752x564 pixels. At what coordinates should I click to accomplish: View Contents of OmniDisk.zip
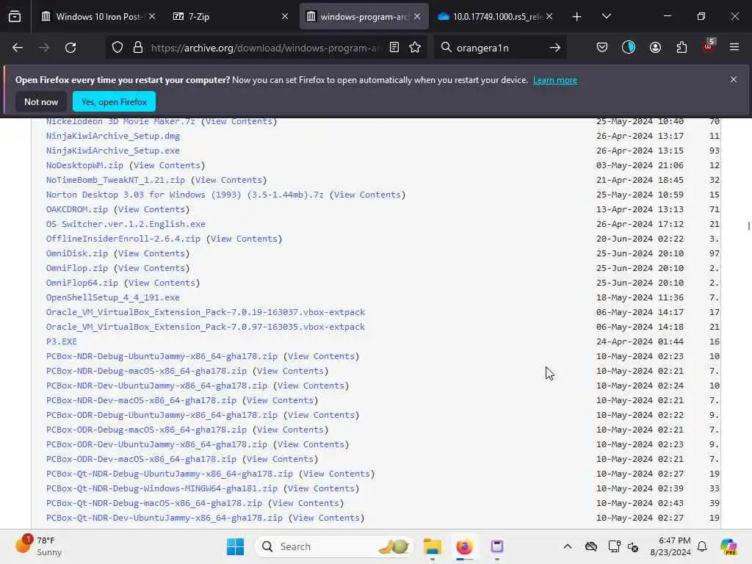(x=151, y=253)
